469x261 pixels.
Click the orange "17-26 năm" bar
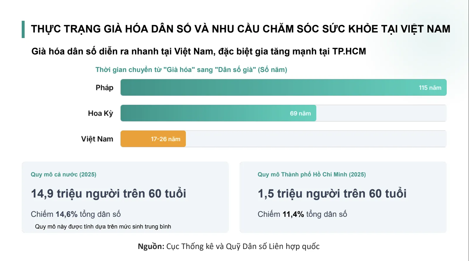pos(153,139)
